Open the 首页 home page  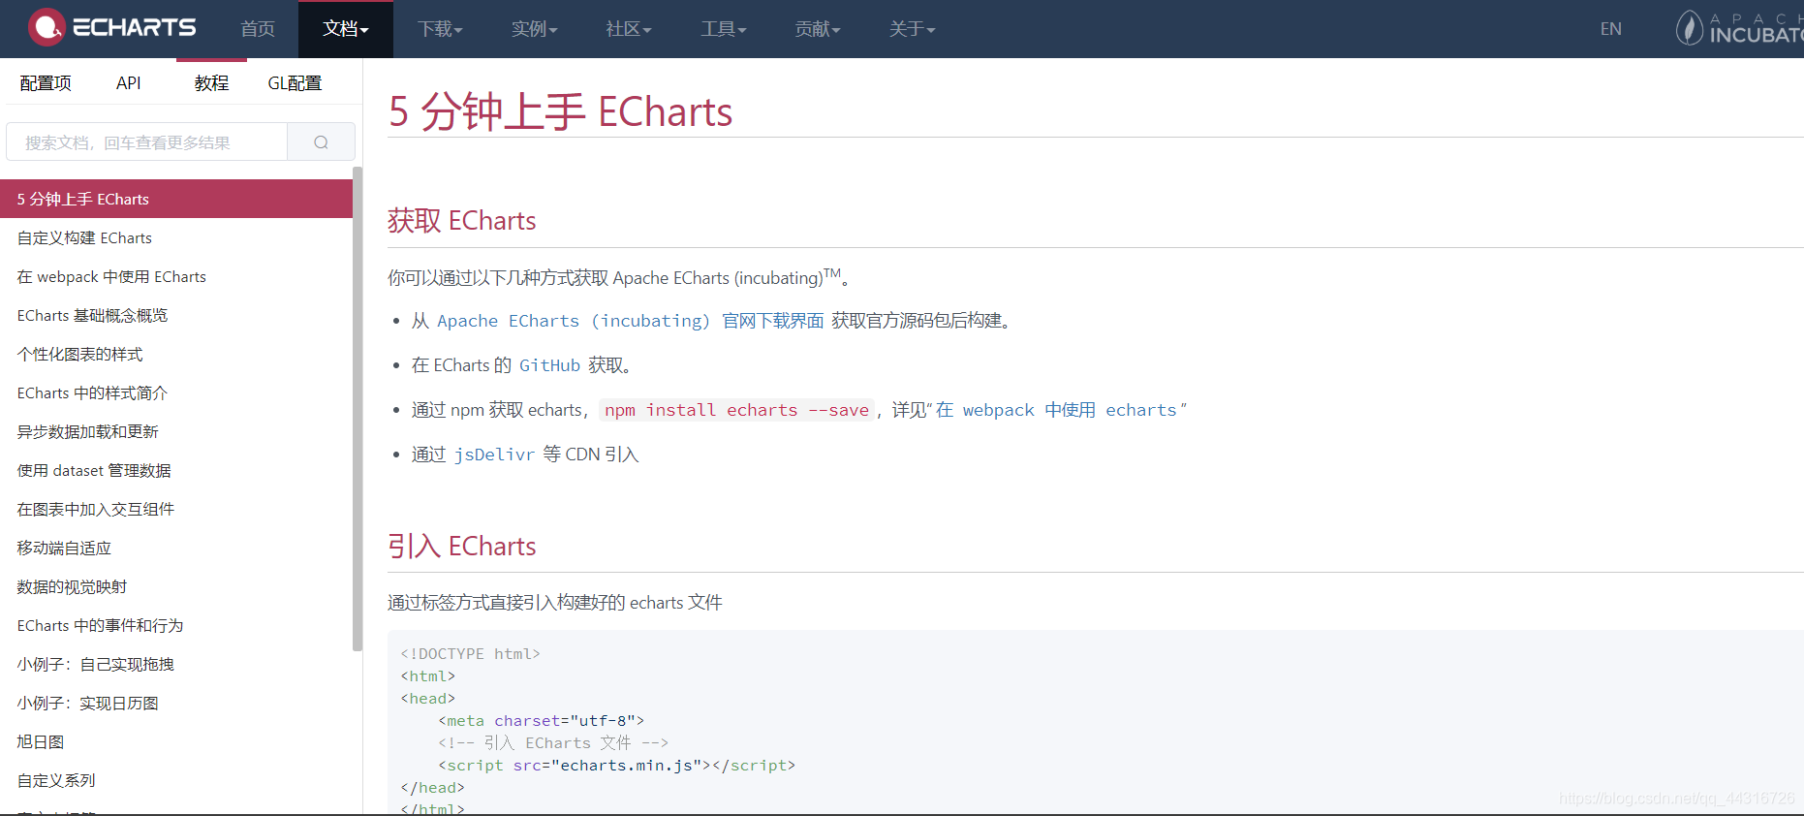coord(258,29)
